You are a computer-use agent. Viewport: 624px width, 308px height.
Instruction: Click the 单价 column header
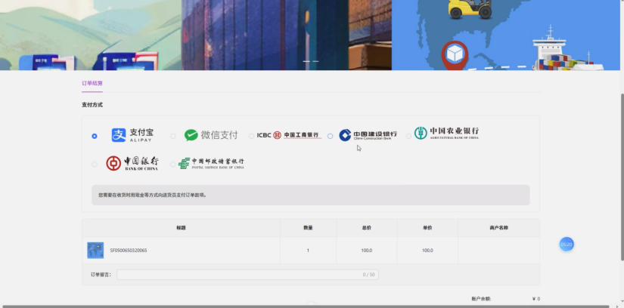coord(427,228)
